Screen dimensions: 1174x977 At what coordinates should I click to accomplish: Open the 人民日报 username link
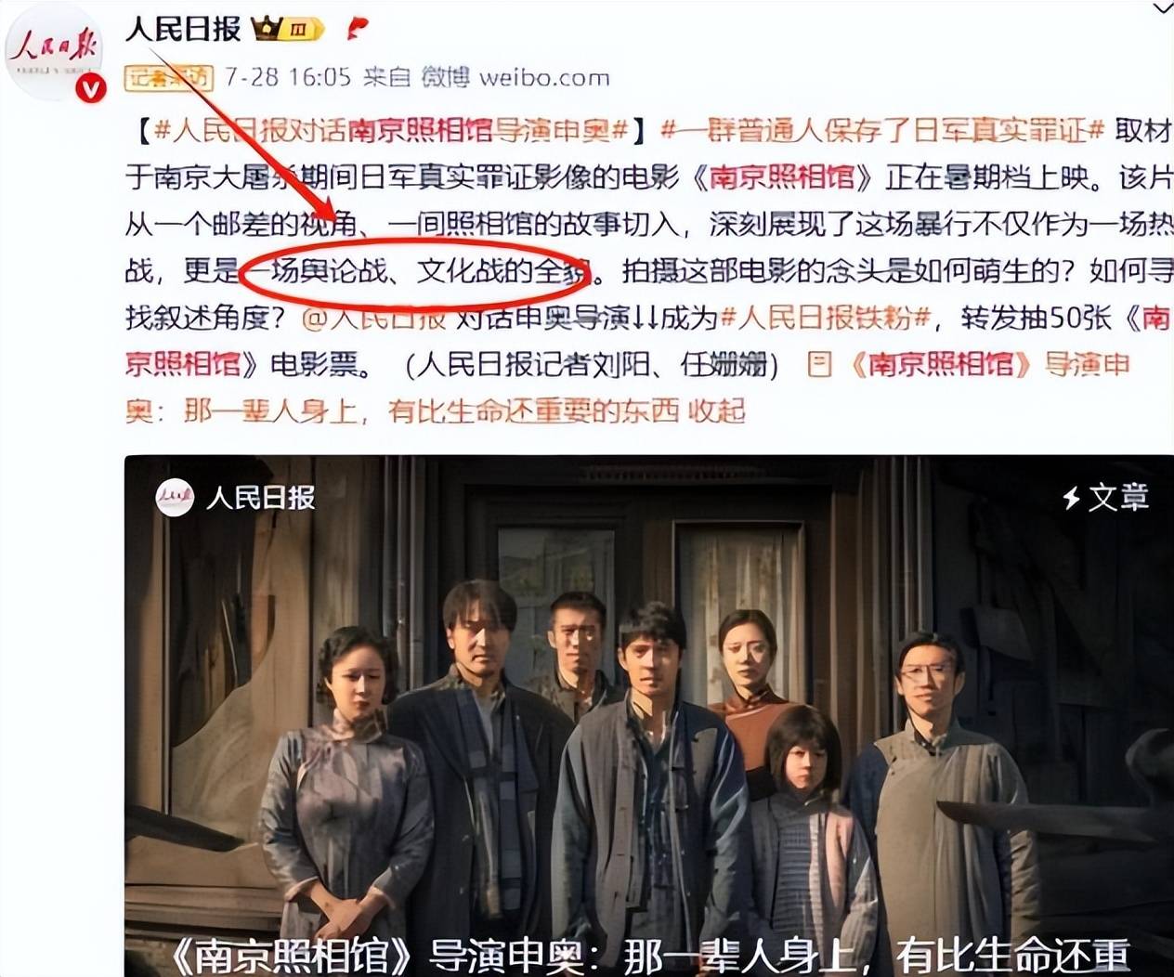183,29
